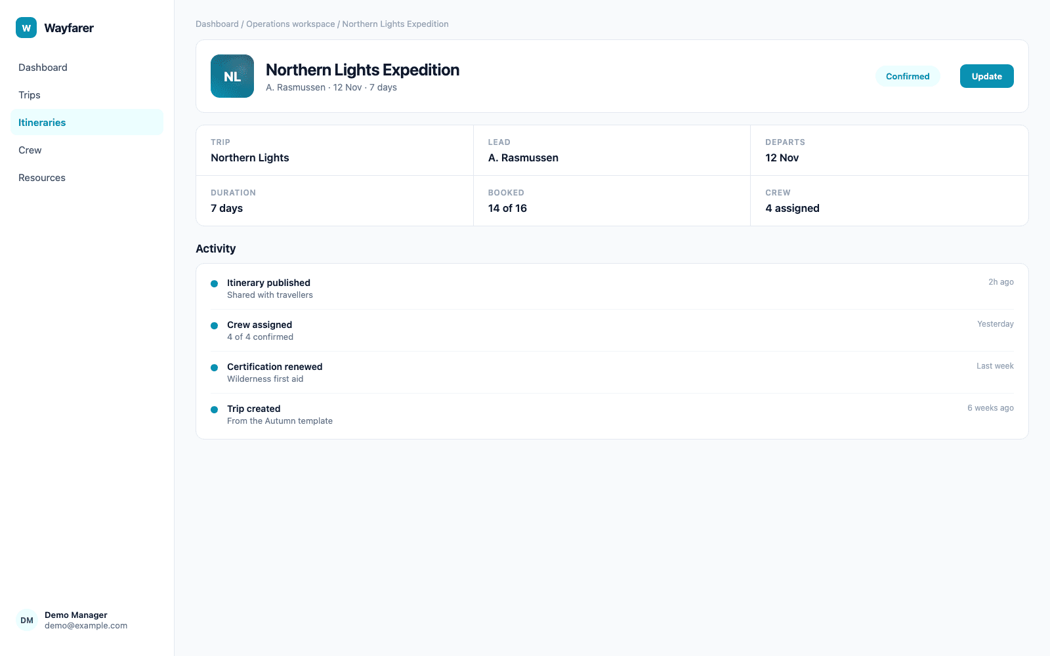Click the BOOKED field label
Image resolution: width=1050 pixels, height=656 pixels.
click(506, 193)
